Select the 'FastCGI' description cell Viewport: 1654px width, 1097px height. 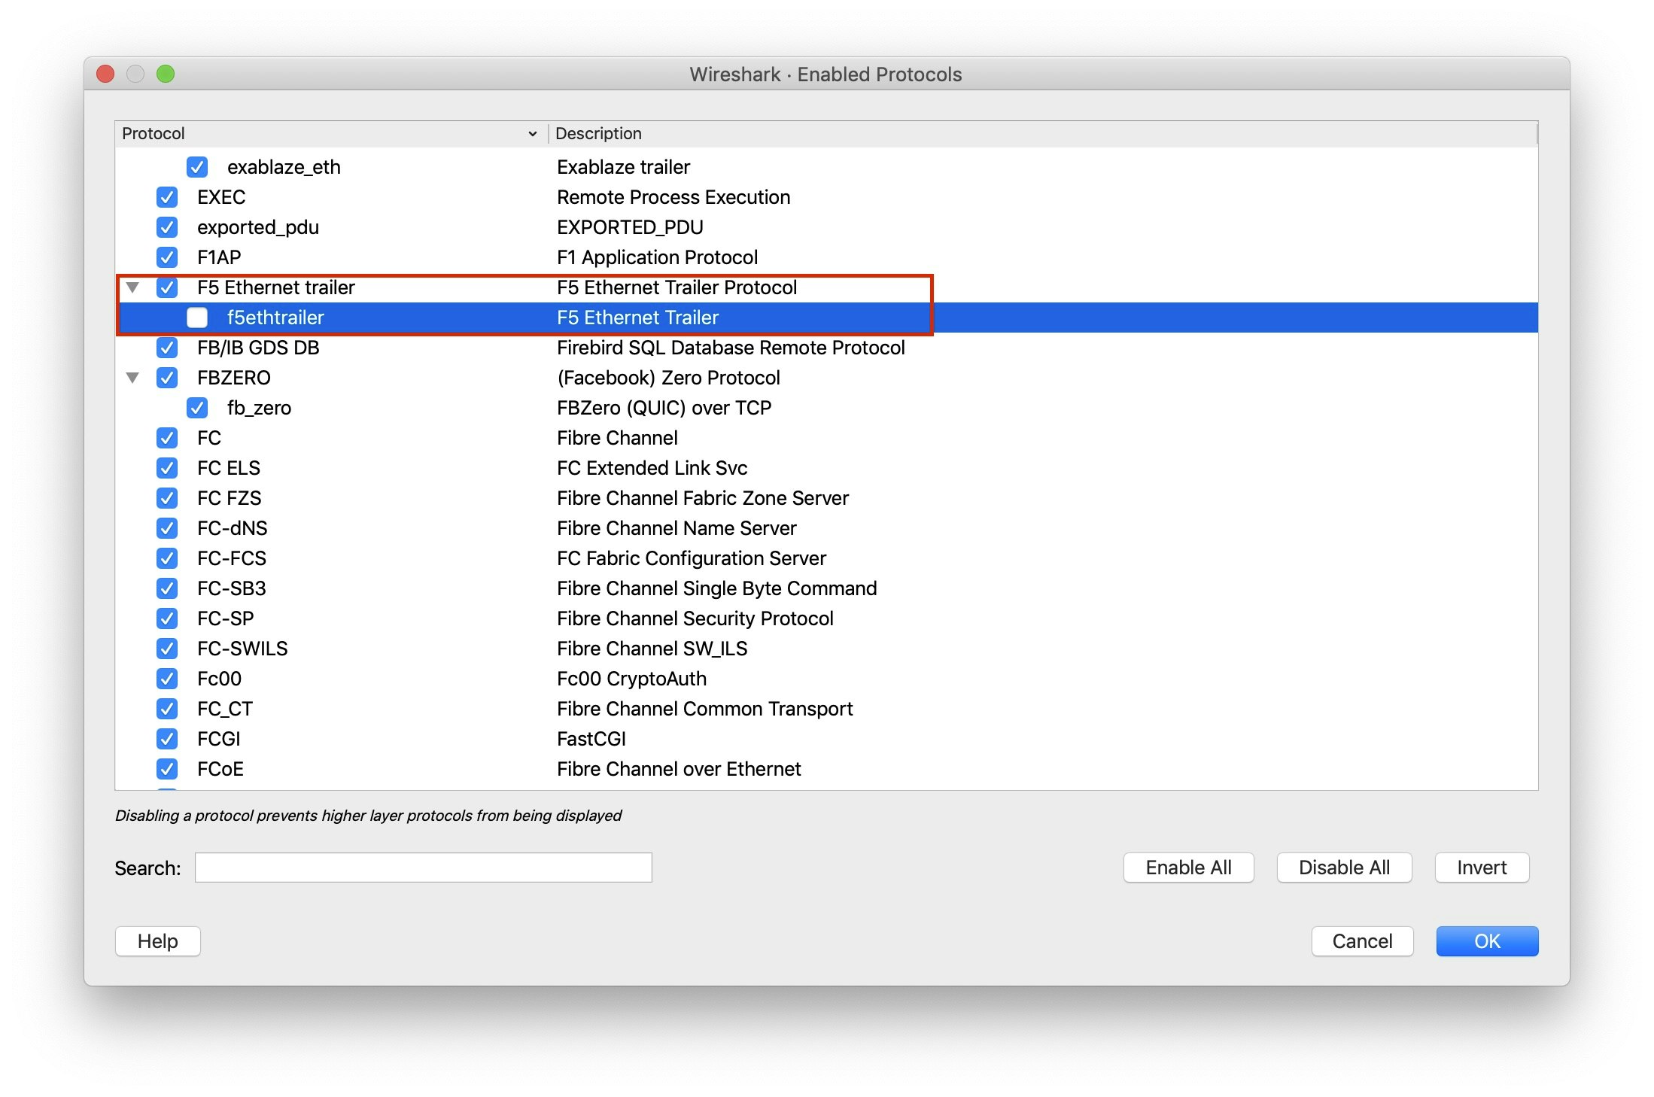point(591,739)
